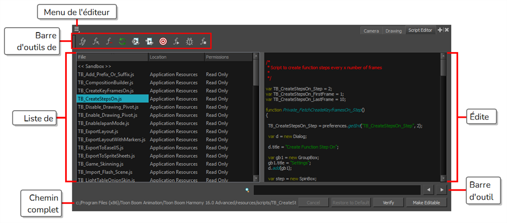
Task: Add a view with the plus icon
Action: tap(440, 30)
